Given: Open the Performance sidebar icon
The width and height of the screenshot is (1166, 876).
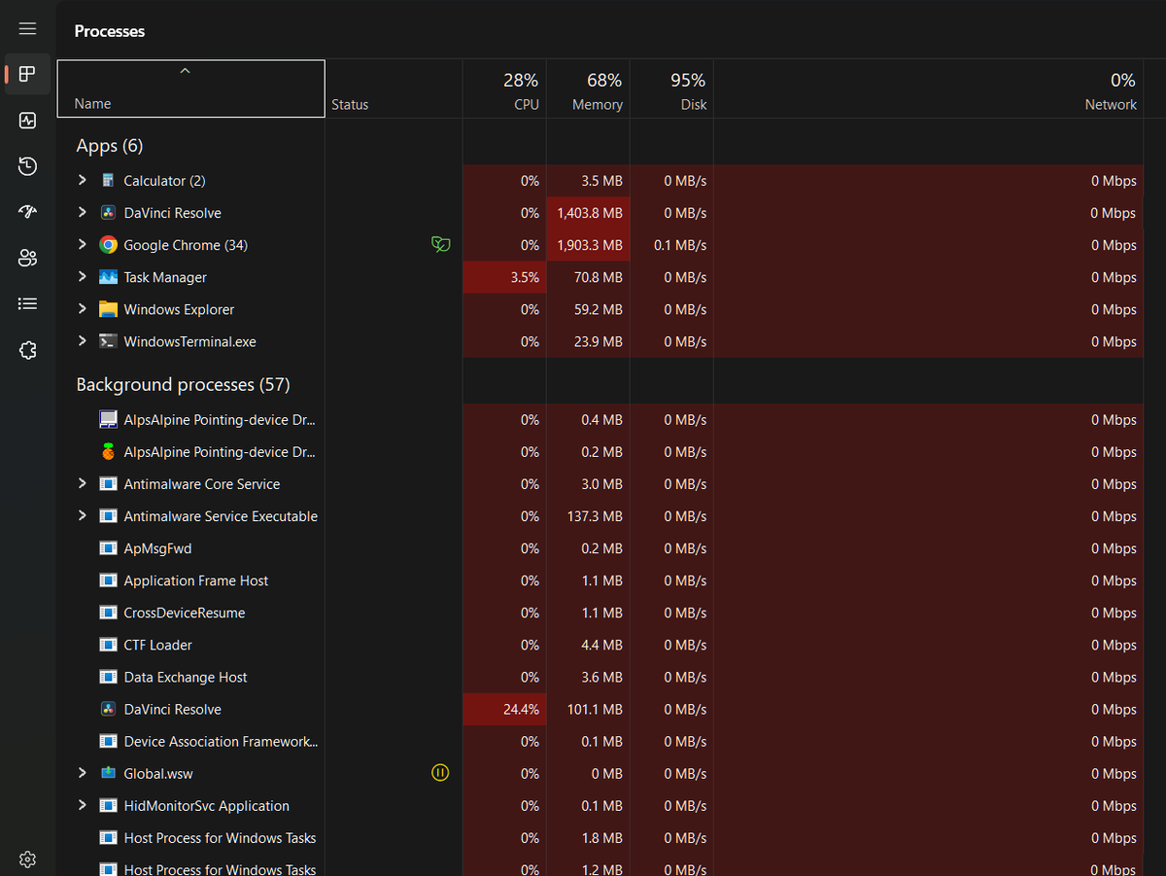Looking at the screenshot, I should [27, 121].
